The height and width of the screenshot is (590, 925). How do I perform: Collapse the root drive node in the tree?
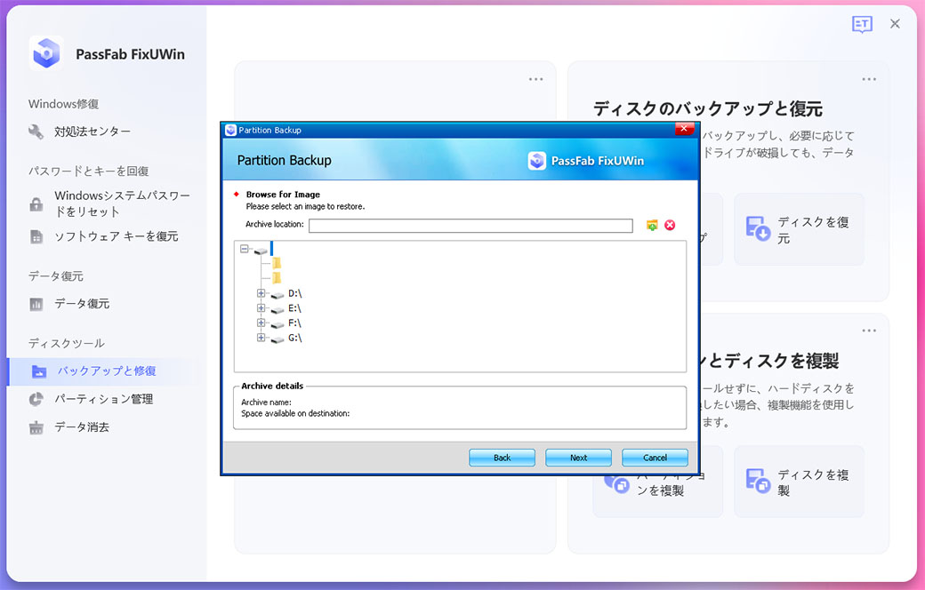tap(244, 249)
